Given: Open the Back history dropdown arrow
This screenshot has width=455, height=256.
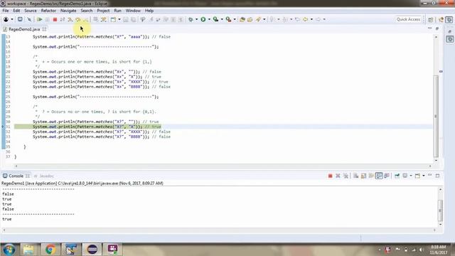Looking at the screenshot, I should click(x=311, y=19).
